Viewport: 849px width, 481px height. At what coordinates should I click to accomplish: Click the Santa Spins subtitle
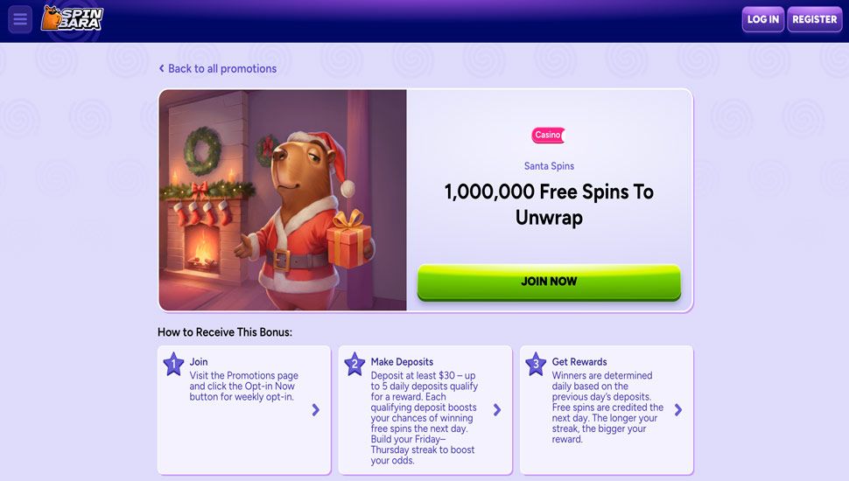(549, 166)
